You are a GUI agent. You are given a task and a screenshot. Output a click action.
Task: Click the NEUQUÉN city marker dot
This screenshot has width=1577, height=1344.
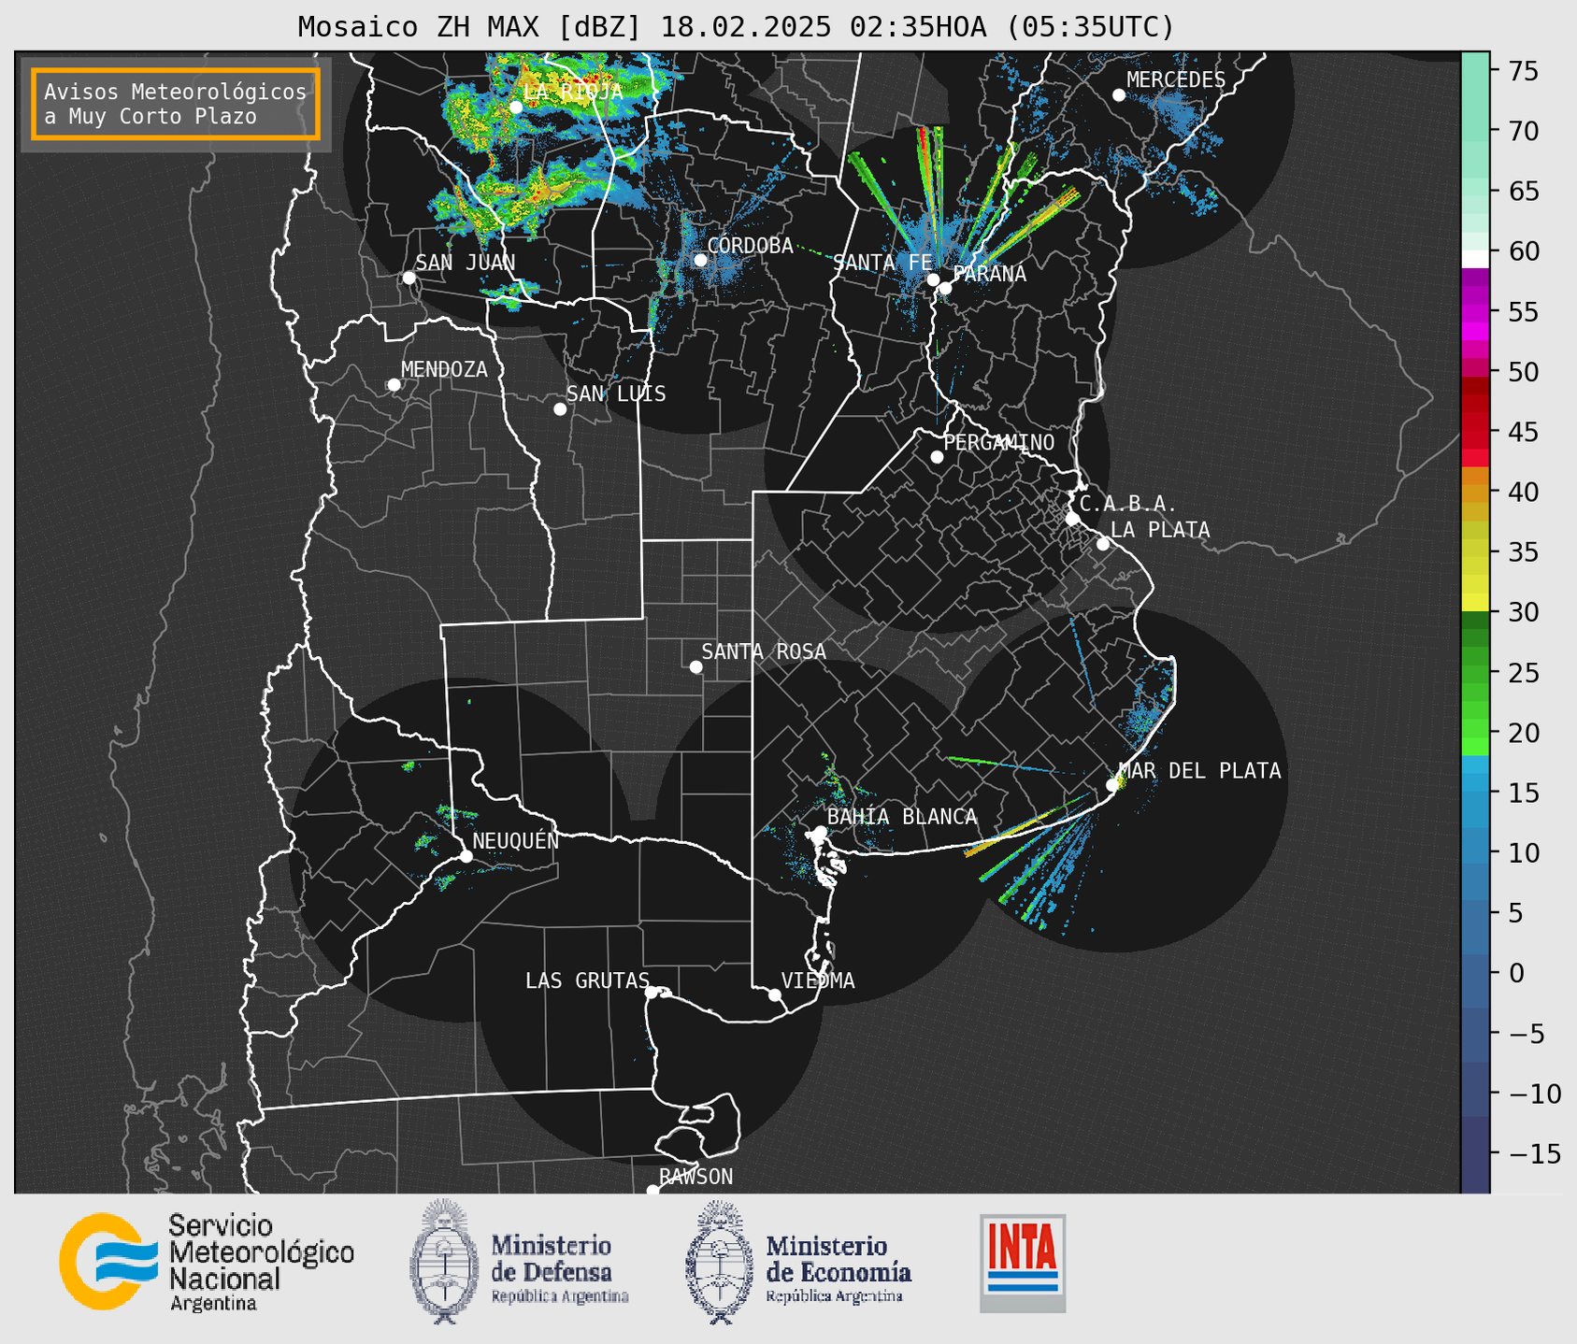pos(466,856)
